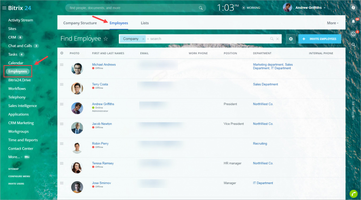This screenshot has height=200, width=361.
Task: Open notifications bell icon
Action: [353, 21]
